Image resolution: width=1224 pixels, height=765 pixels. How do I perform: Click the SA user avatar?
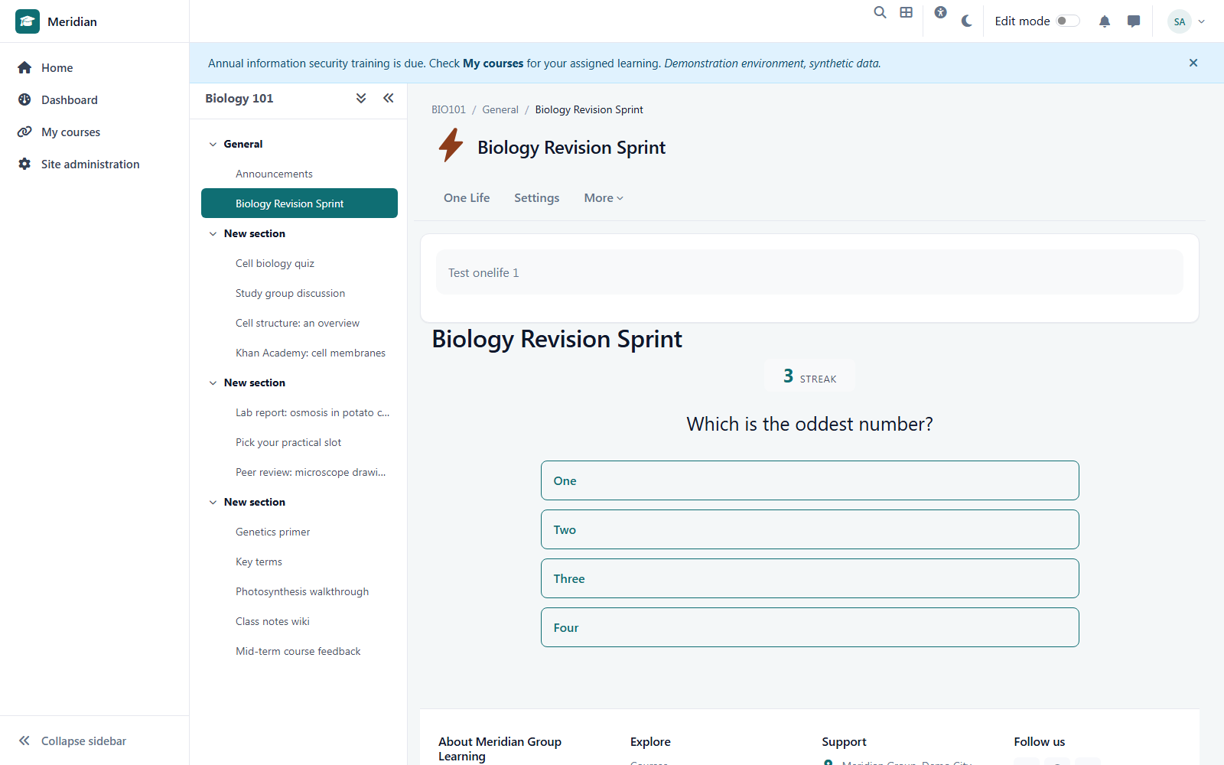(1180, 21)
